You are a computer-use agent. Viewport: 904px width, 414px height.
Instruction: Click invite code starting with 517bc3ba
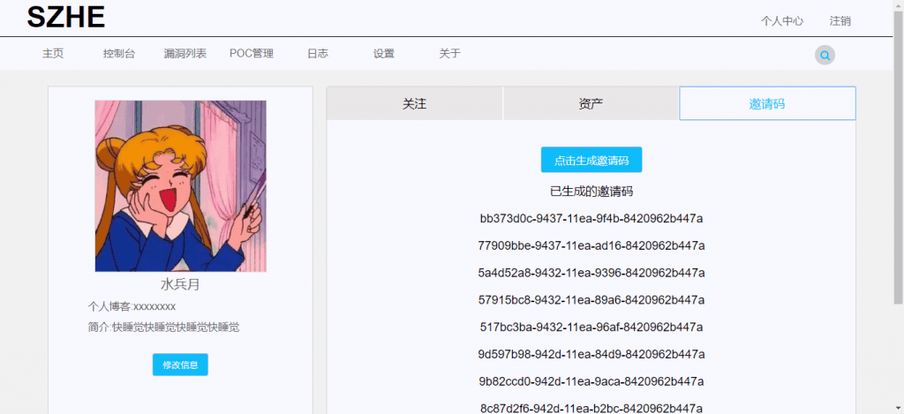click(591, 327)
